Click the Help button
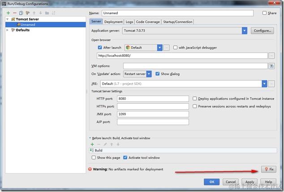The image size is (284, 192). 268,182
